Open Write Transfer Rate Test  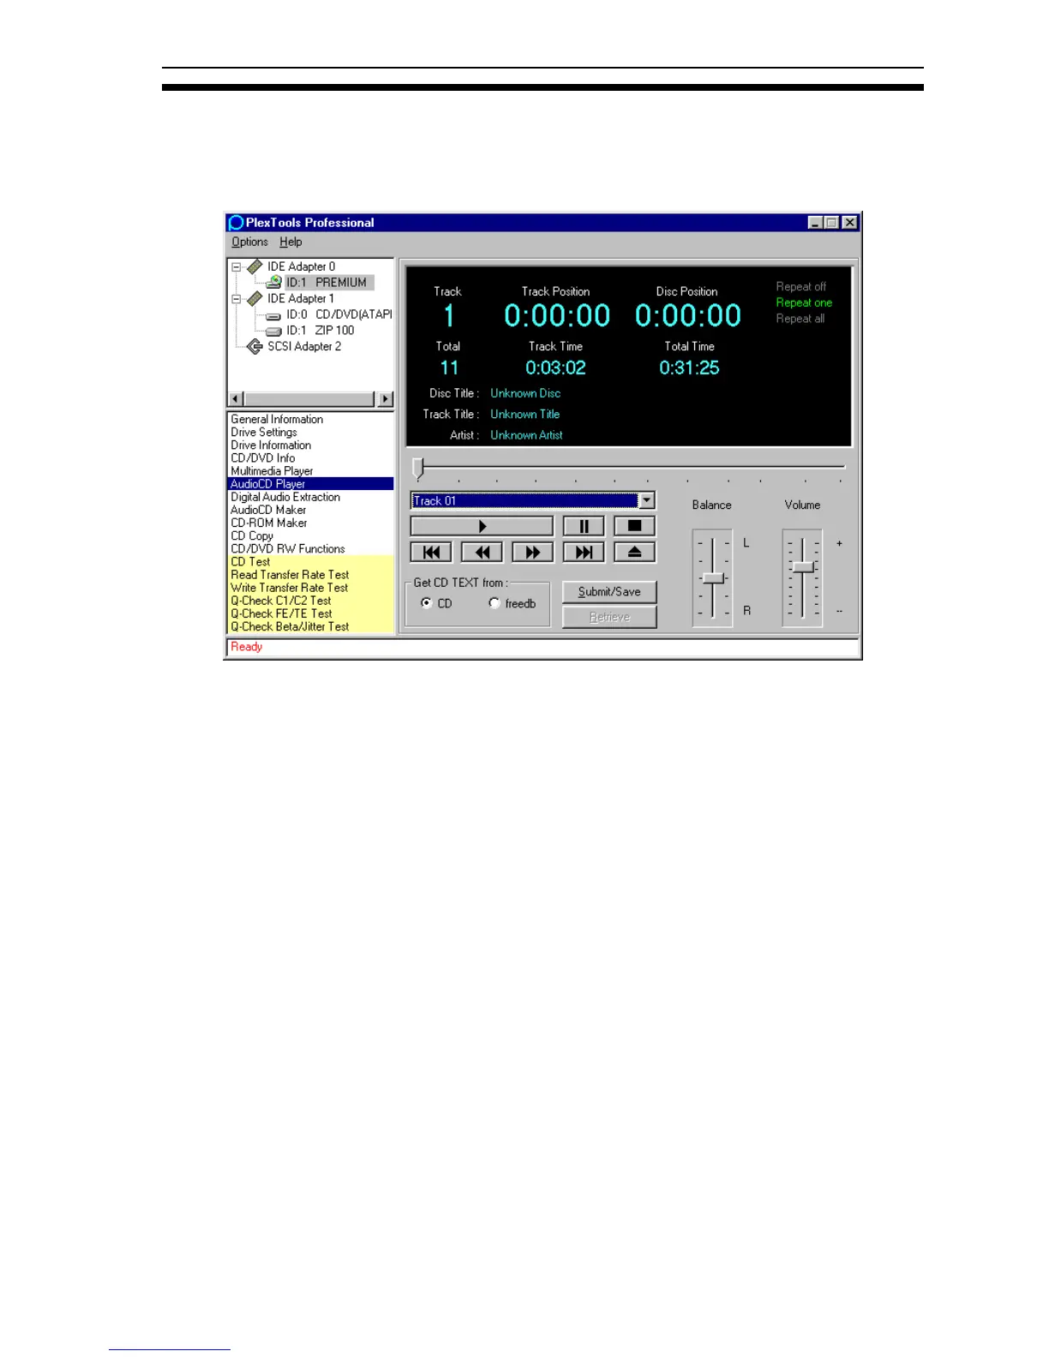[290, 588]
